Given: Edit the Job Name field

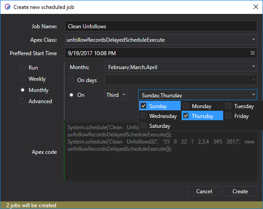Looking at the screenshot, I should pyautogui.click(x=161, y=26).
